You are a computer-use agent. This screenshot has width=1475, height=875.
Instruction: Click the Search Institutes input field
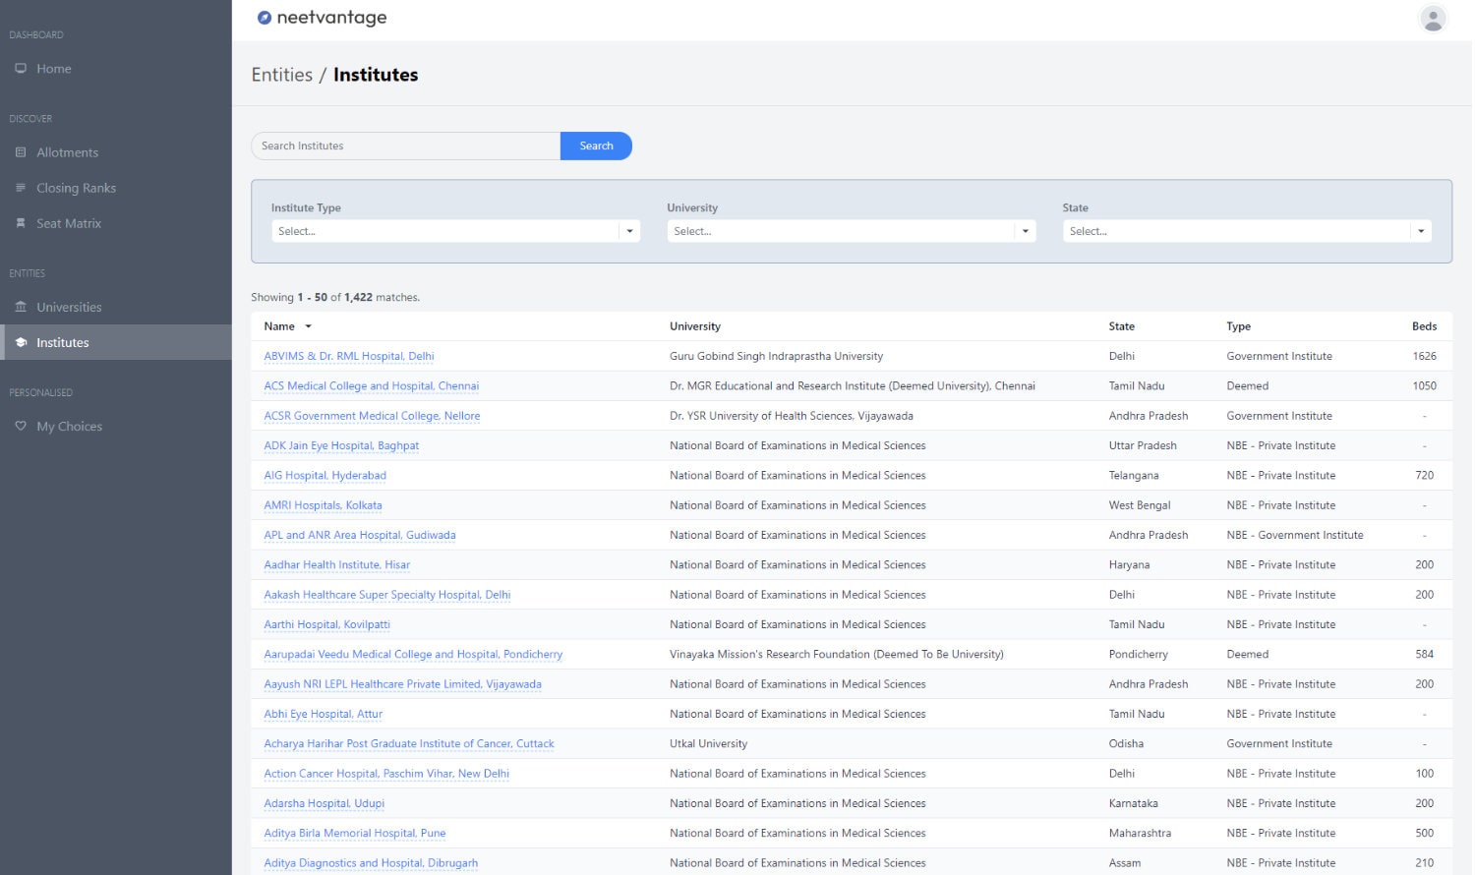[405, 146]
